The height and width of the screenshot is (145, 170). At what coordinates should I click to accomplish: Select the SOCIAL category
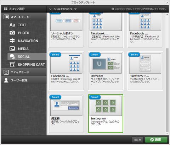[x=27, y=57]
